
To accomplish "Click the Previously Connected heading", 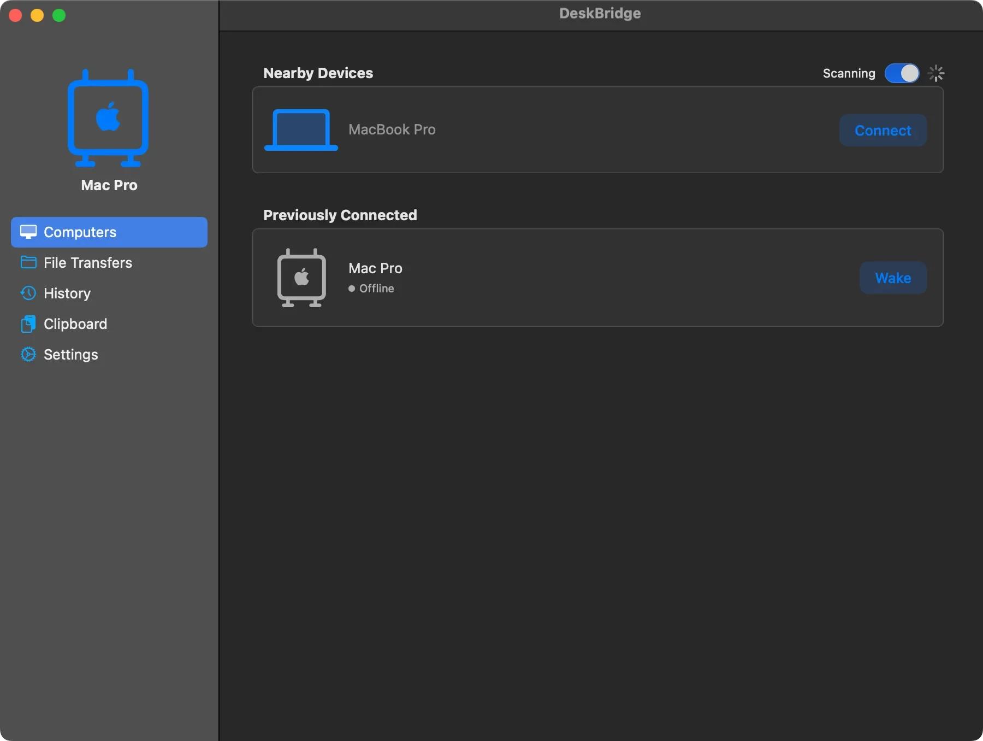I will pyautogui.click(x=340, y=215).
